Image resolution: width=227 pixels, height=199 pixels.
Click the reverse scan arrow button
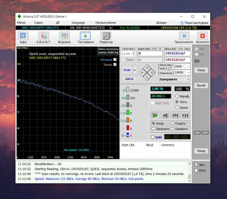165,115
